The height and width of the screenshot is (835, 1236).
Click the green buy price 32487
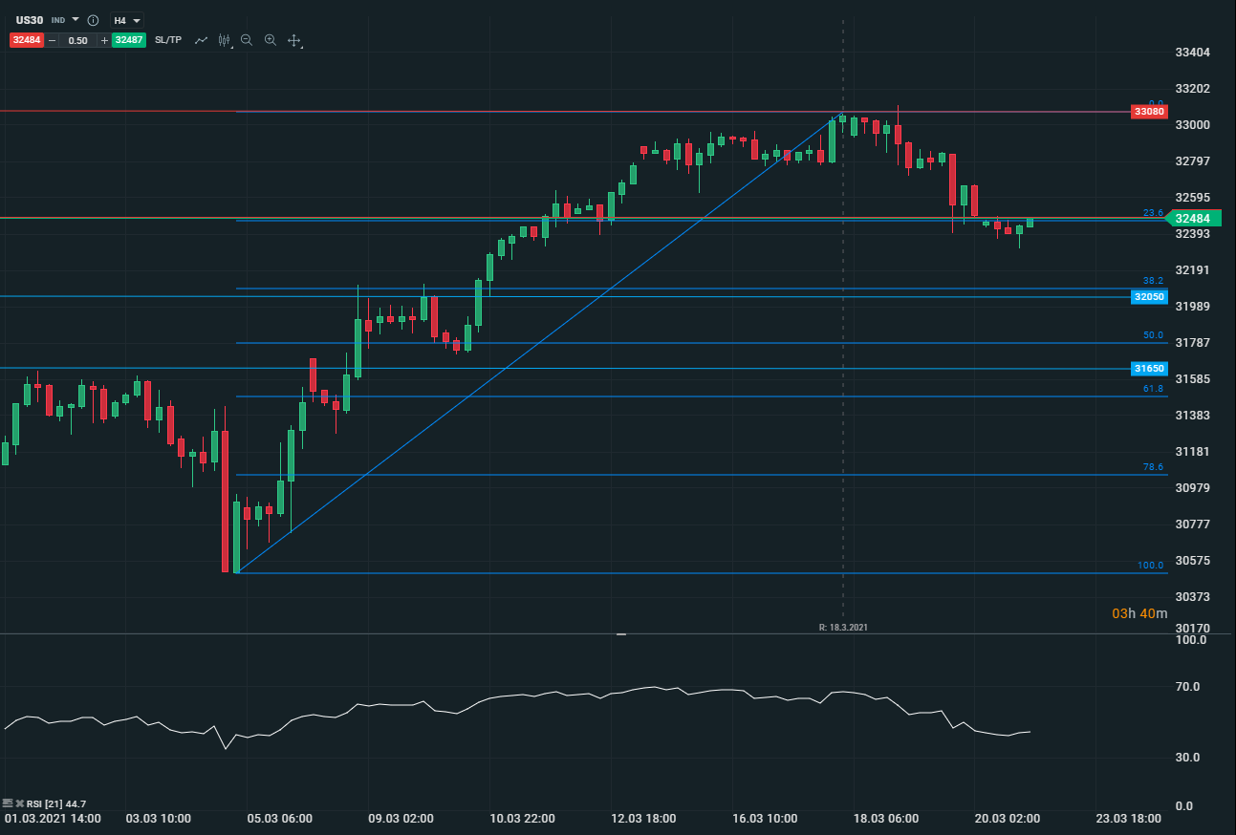click(x=128, y=40)
